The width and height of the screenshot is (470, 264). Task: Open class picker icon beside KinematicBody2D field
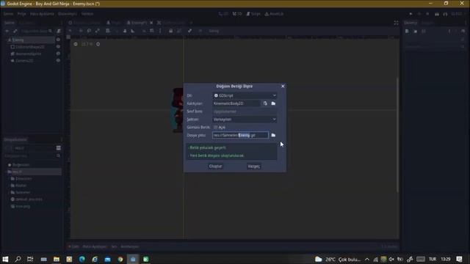[265, 103]
